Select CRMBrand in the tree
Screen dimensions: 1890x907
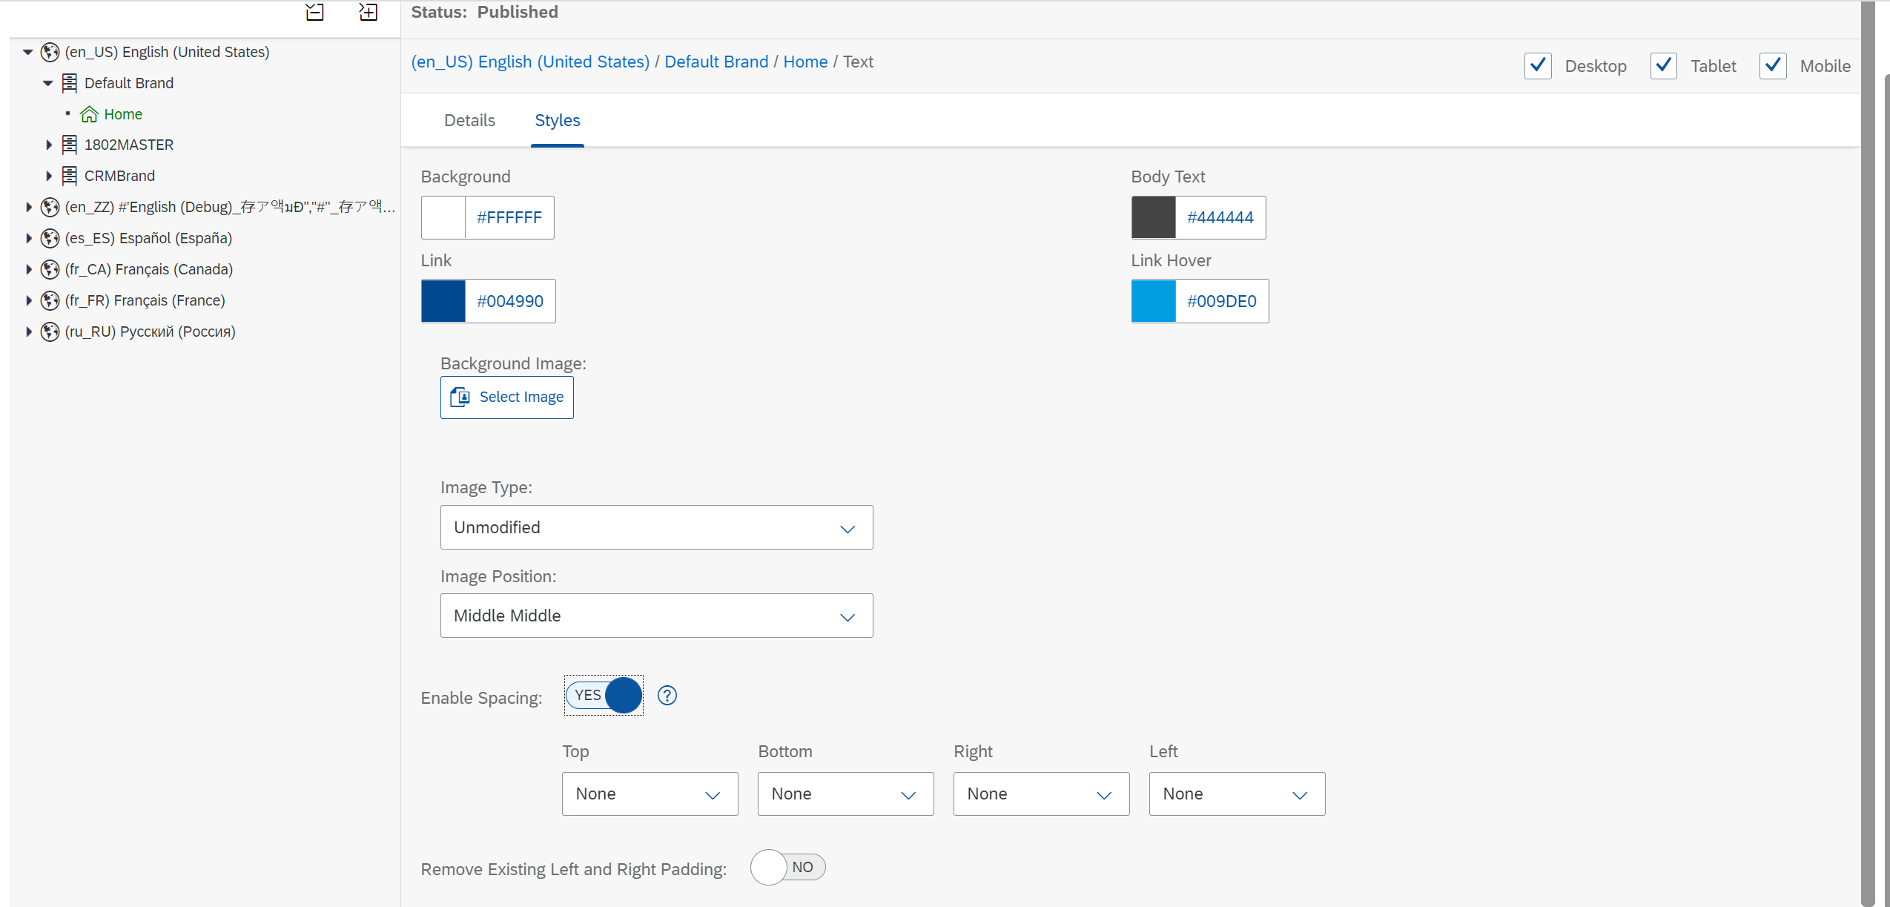point(119,176)
